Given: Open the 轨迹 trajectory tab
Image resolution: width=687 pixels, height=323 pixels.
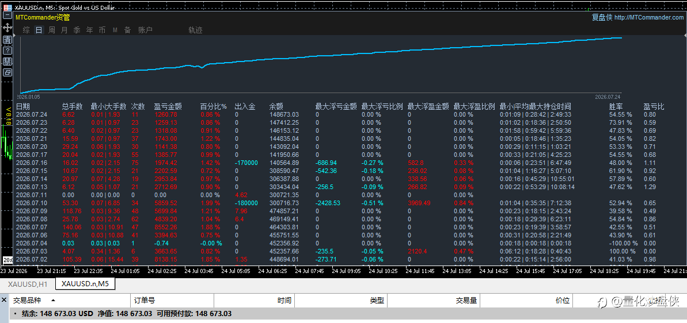Looking at the screenshot, I should click(195, 30).
